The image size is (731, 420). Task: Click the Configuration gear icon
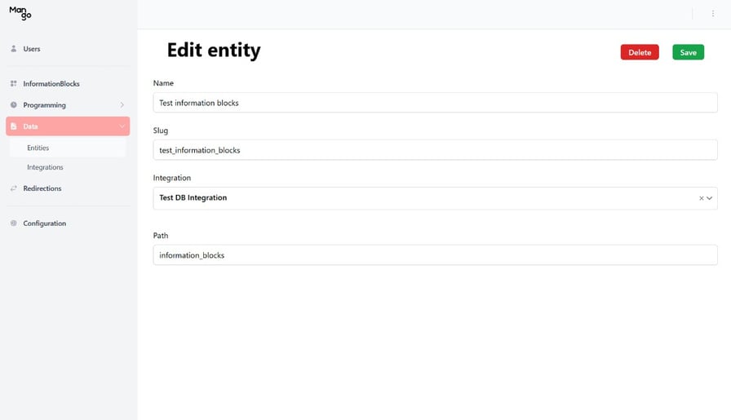click(x=14, y=223)
